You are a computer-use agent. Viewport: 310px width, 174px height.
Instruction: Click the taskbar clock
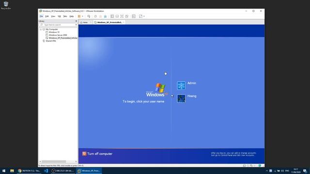pos(296,171)
